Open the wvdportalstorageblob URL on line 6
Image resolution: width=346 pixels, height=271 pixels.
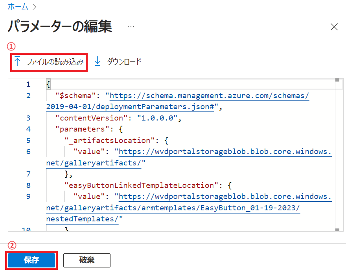click(225, 152)
